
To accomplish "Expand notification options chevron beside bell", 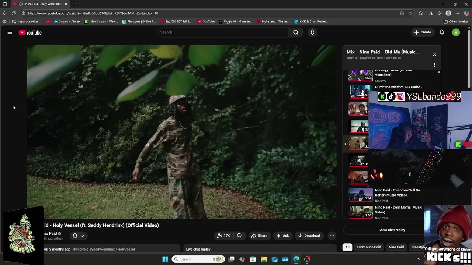I will point(82,236).
